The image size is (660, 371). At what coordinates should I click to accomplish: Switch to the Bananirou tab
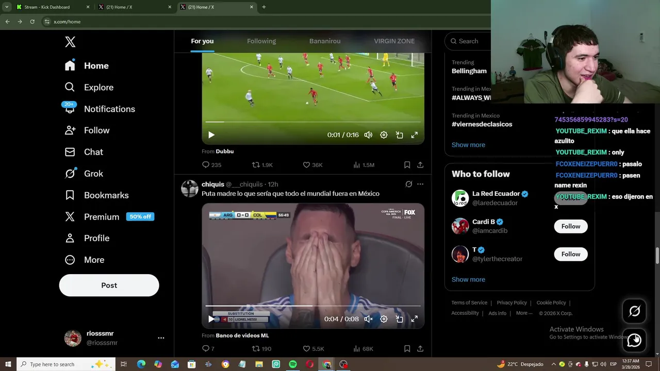tap(325, 41)
